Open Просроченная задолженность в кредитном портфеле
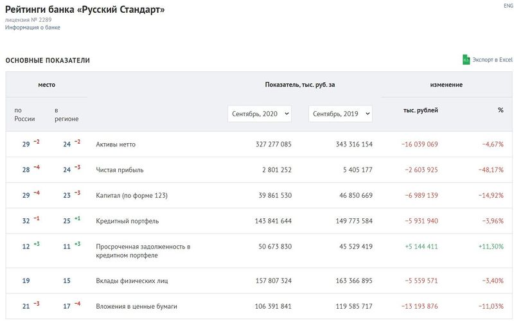This screenshot has width=514, height=321. (143, 251)
